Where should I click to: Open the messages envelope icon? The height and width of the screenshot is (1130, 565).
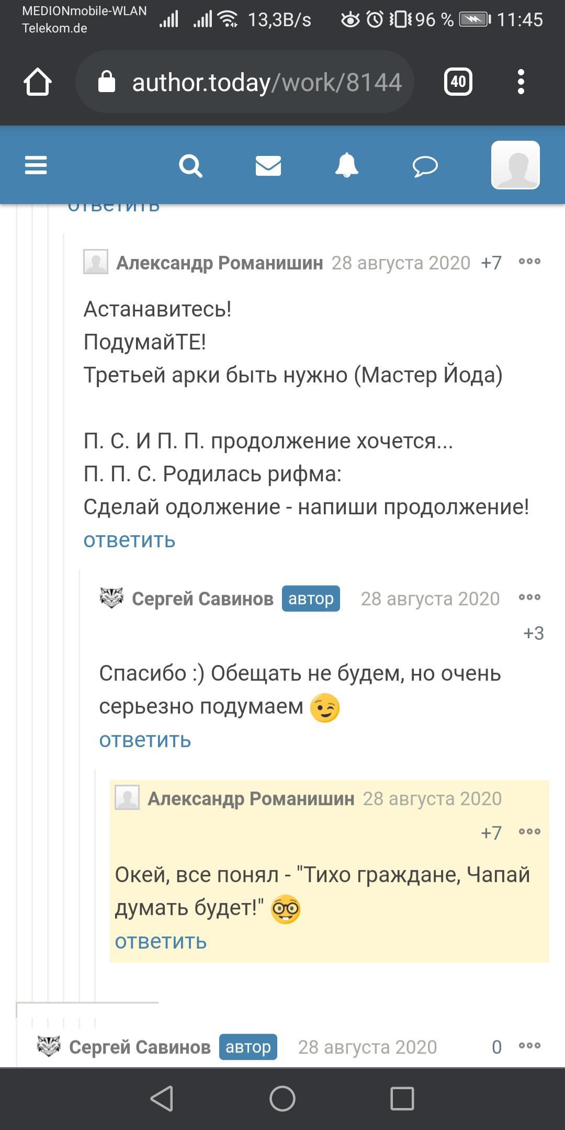pyautogui.click(x=268, y=166)
